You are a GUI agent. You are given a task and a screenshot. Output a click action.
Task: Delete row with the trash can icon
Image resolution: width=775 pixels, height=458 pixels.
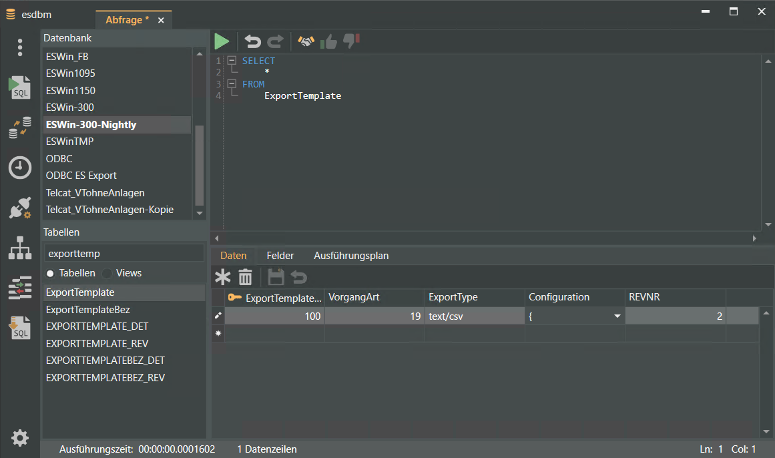pos(246,277)
